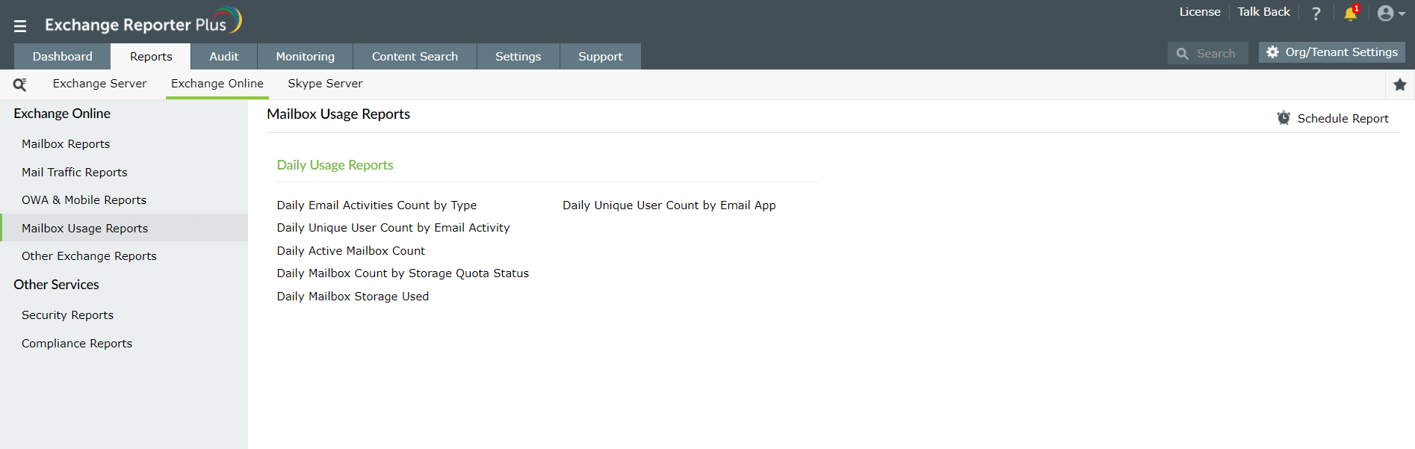Open the Content Search tab
The image size is (1415, 449).
coord(415,57)
